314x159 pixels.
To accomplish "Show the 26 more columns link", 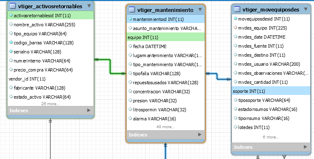I will [50, 104].
